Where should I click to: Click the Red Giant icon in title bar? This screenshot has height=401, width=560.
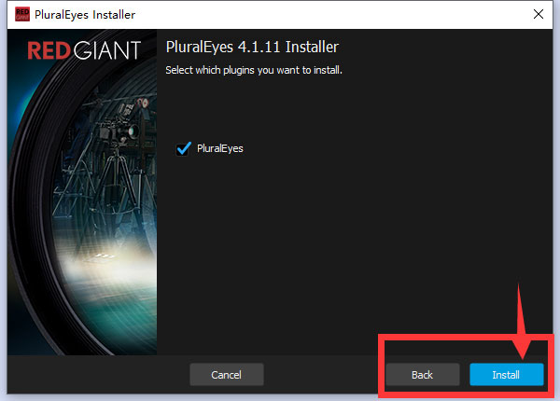[22, 14]
